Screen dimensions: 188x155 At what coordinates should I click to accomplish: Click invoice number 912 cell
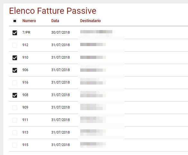coord(25,45)
